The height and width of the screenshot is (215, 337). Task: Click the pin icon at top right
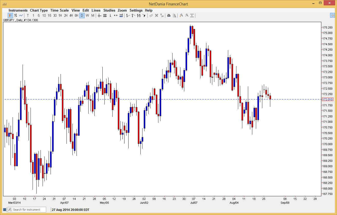[332, 15]
